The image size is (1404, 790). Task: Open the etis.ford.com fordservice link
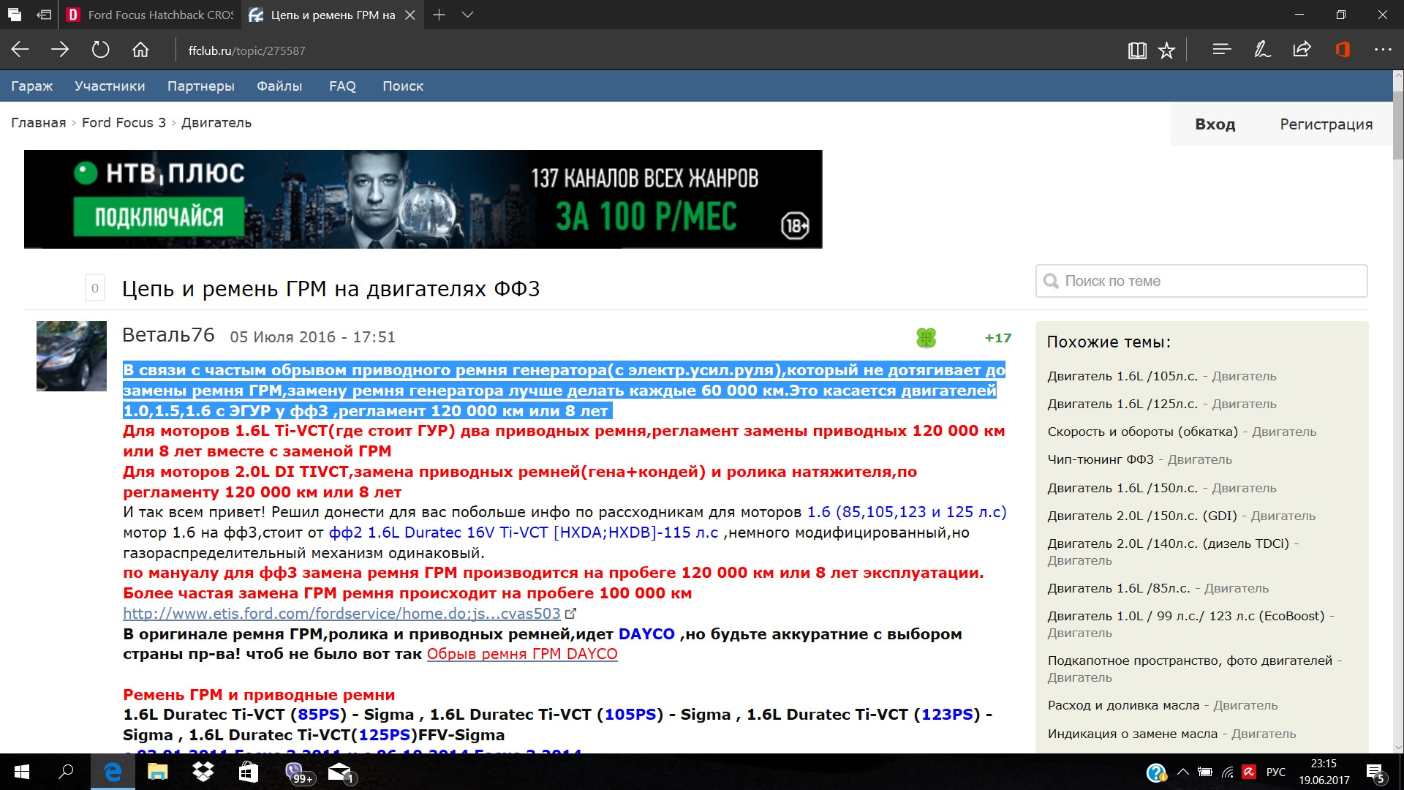coord(341,614)
